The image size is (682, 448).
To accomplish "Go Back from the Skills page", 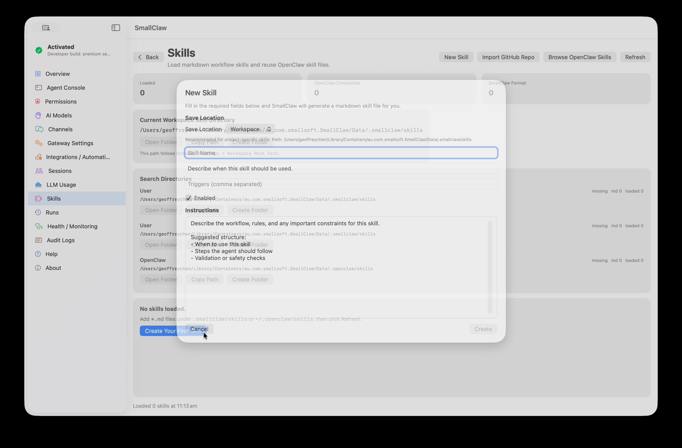I will tap(148, 57).
